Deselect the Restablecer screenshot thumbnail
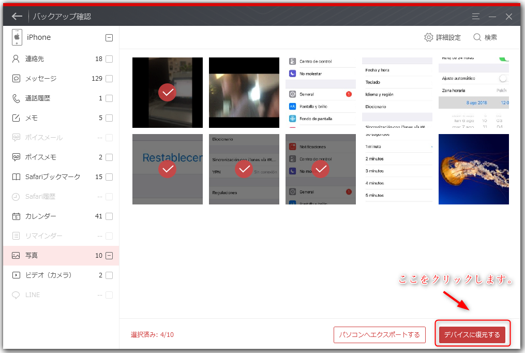The image size is (525, 353). (168, 169)
